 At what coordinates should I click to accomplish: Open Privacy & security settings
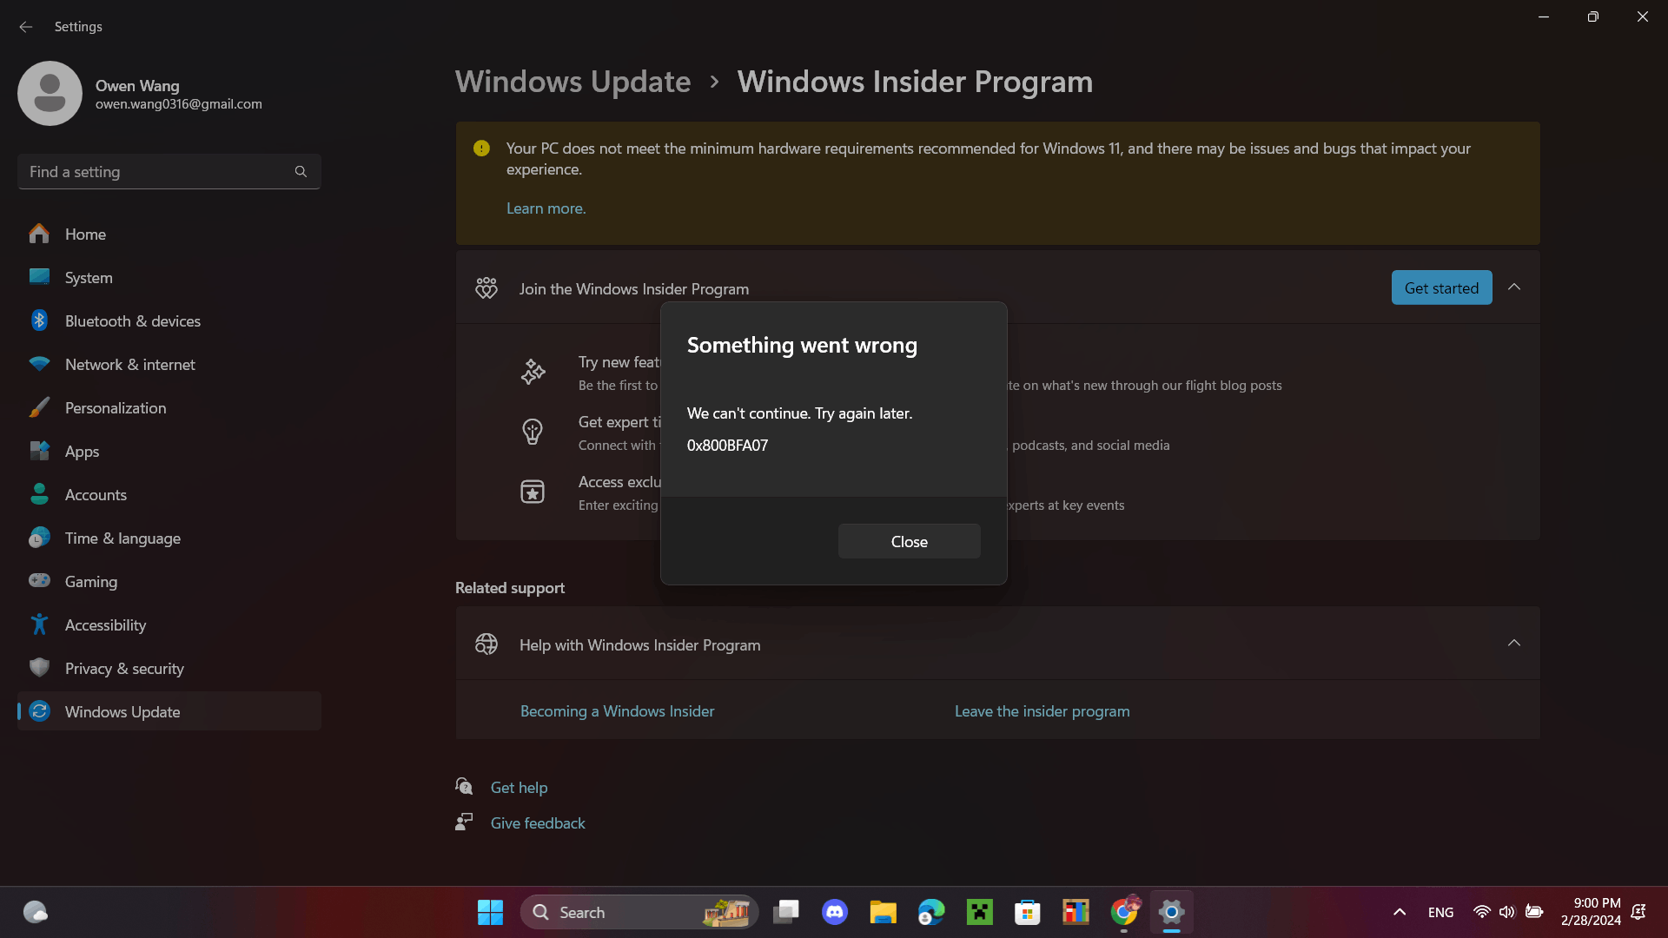(169, 669)
